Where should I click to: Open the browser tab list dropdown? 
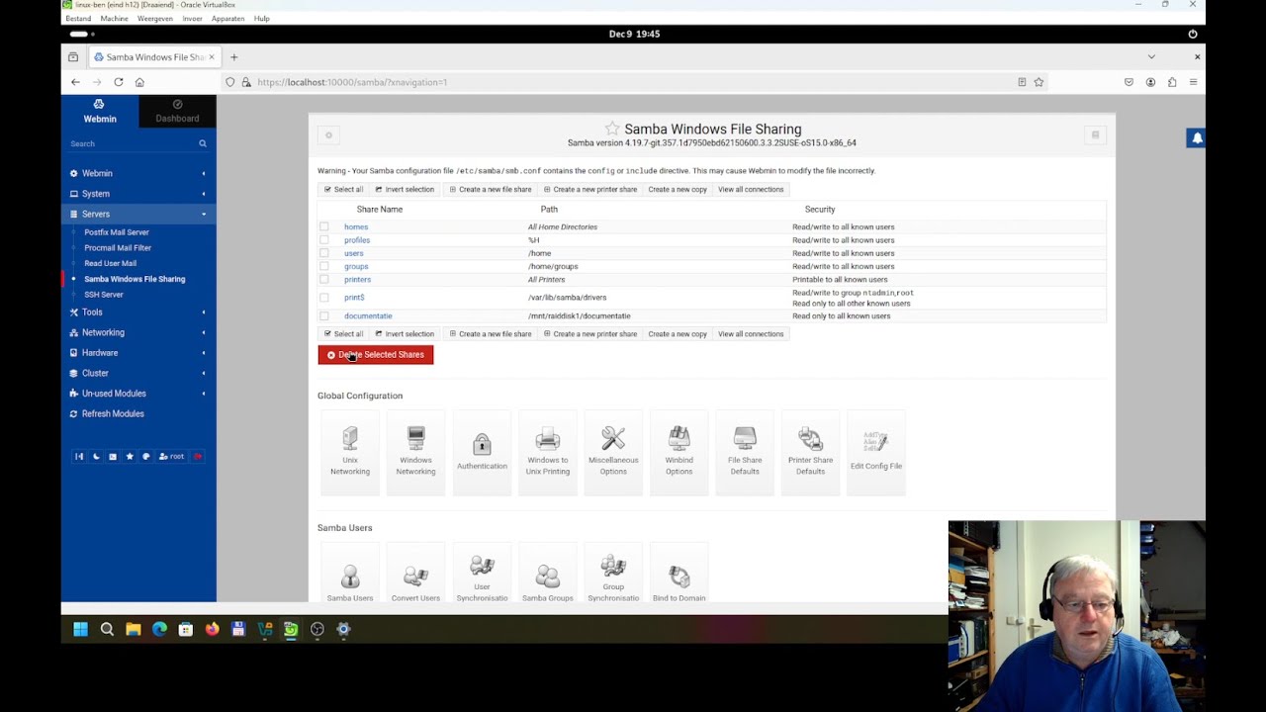coord(1151,56)
